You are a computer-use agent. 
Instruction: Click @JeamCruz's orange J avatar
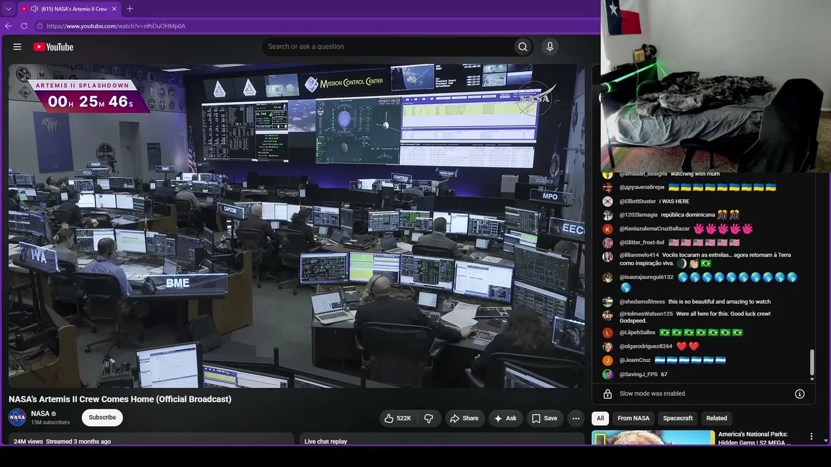pos(608,361)
